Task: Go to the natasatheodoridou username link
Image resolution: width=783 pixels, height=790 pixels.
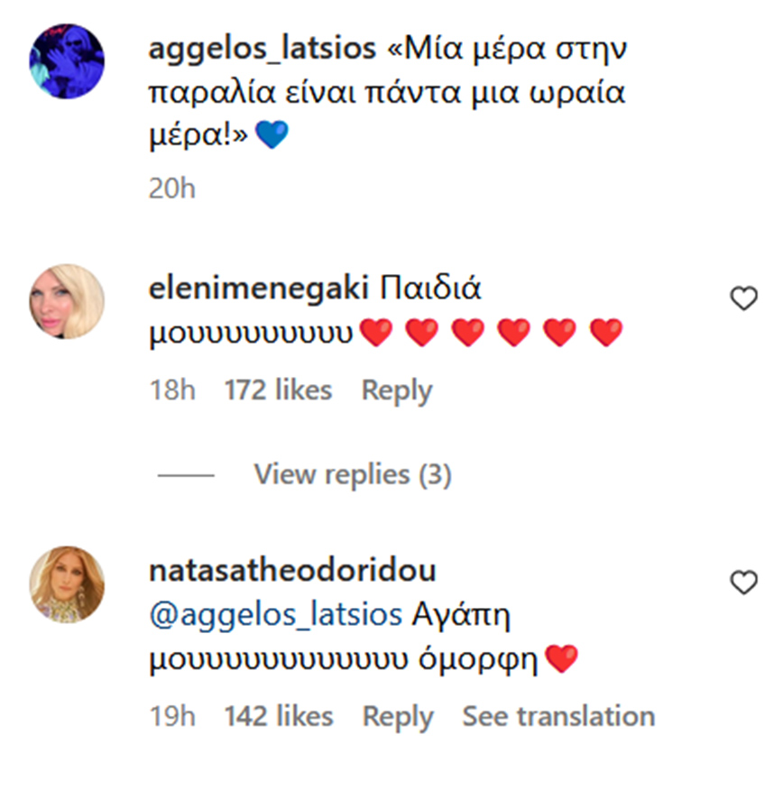Action: tap(291, 571)
